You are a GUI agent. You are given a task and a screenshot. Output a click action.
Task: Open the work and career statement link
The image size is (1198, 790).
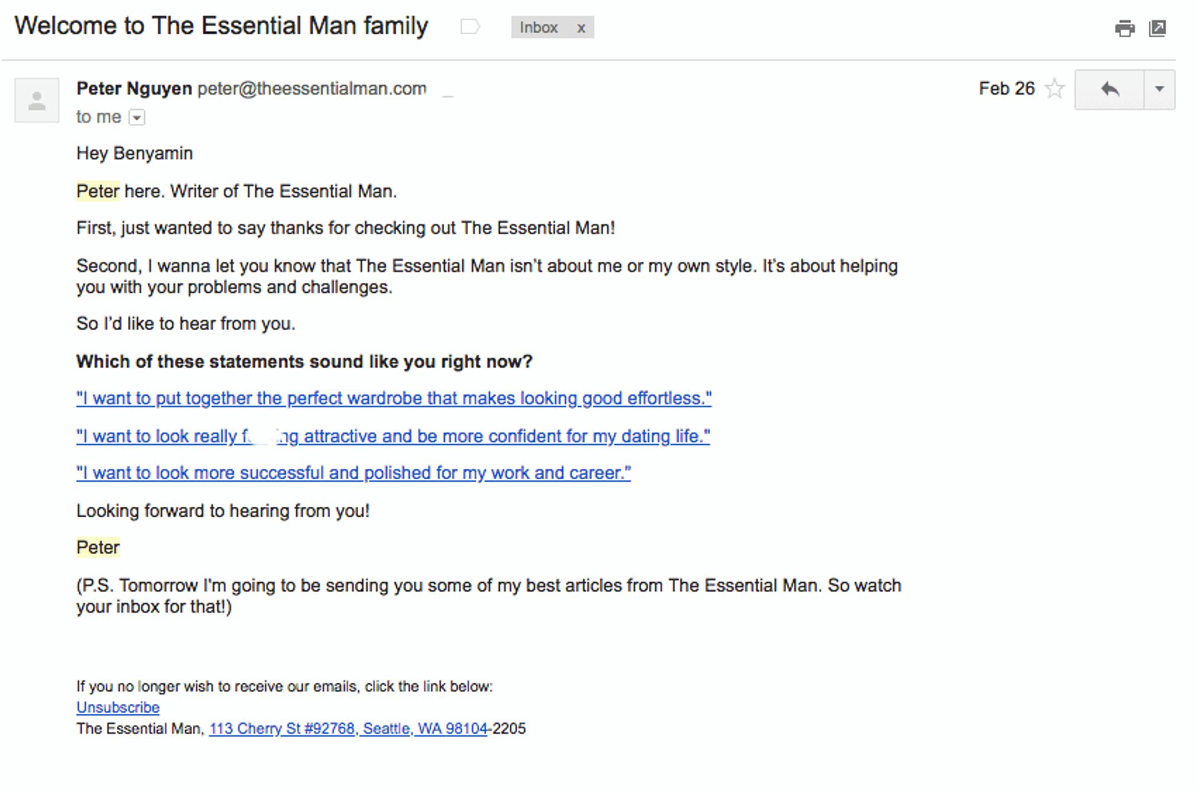[353, 473]
